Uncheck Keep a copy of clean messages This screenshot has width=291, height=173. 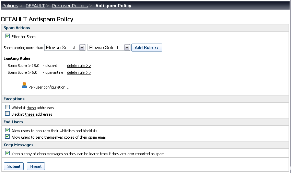pos(8,153)
